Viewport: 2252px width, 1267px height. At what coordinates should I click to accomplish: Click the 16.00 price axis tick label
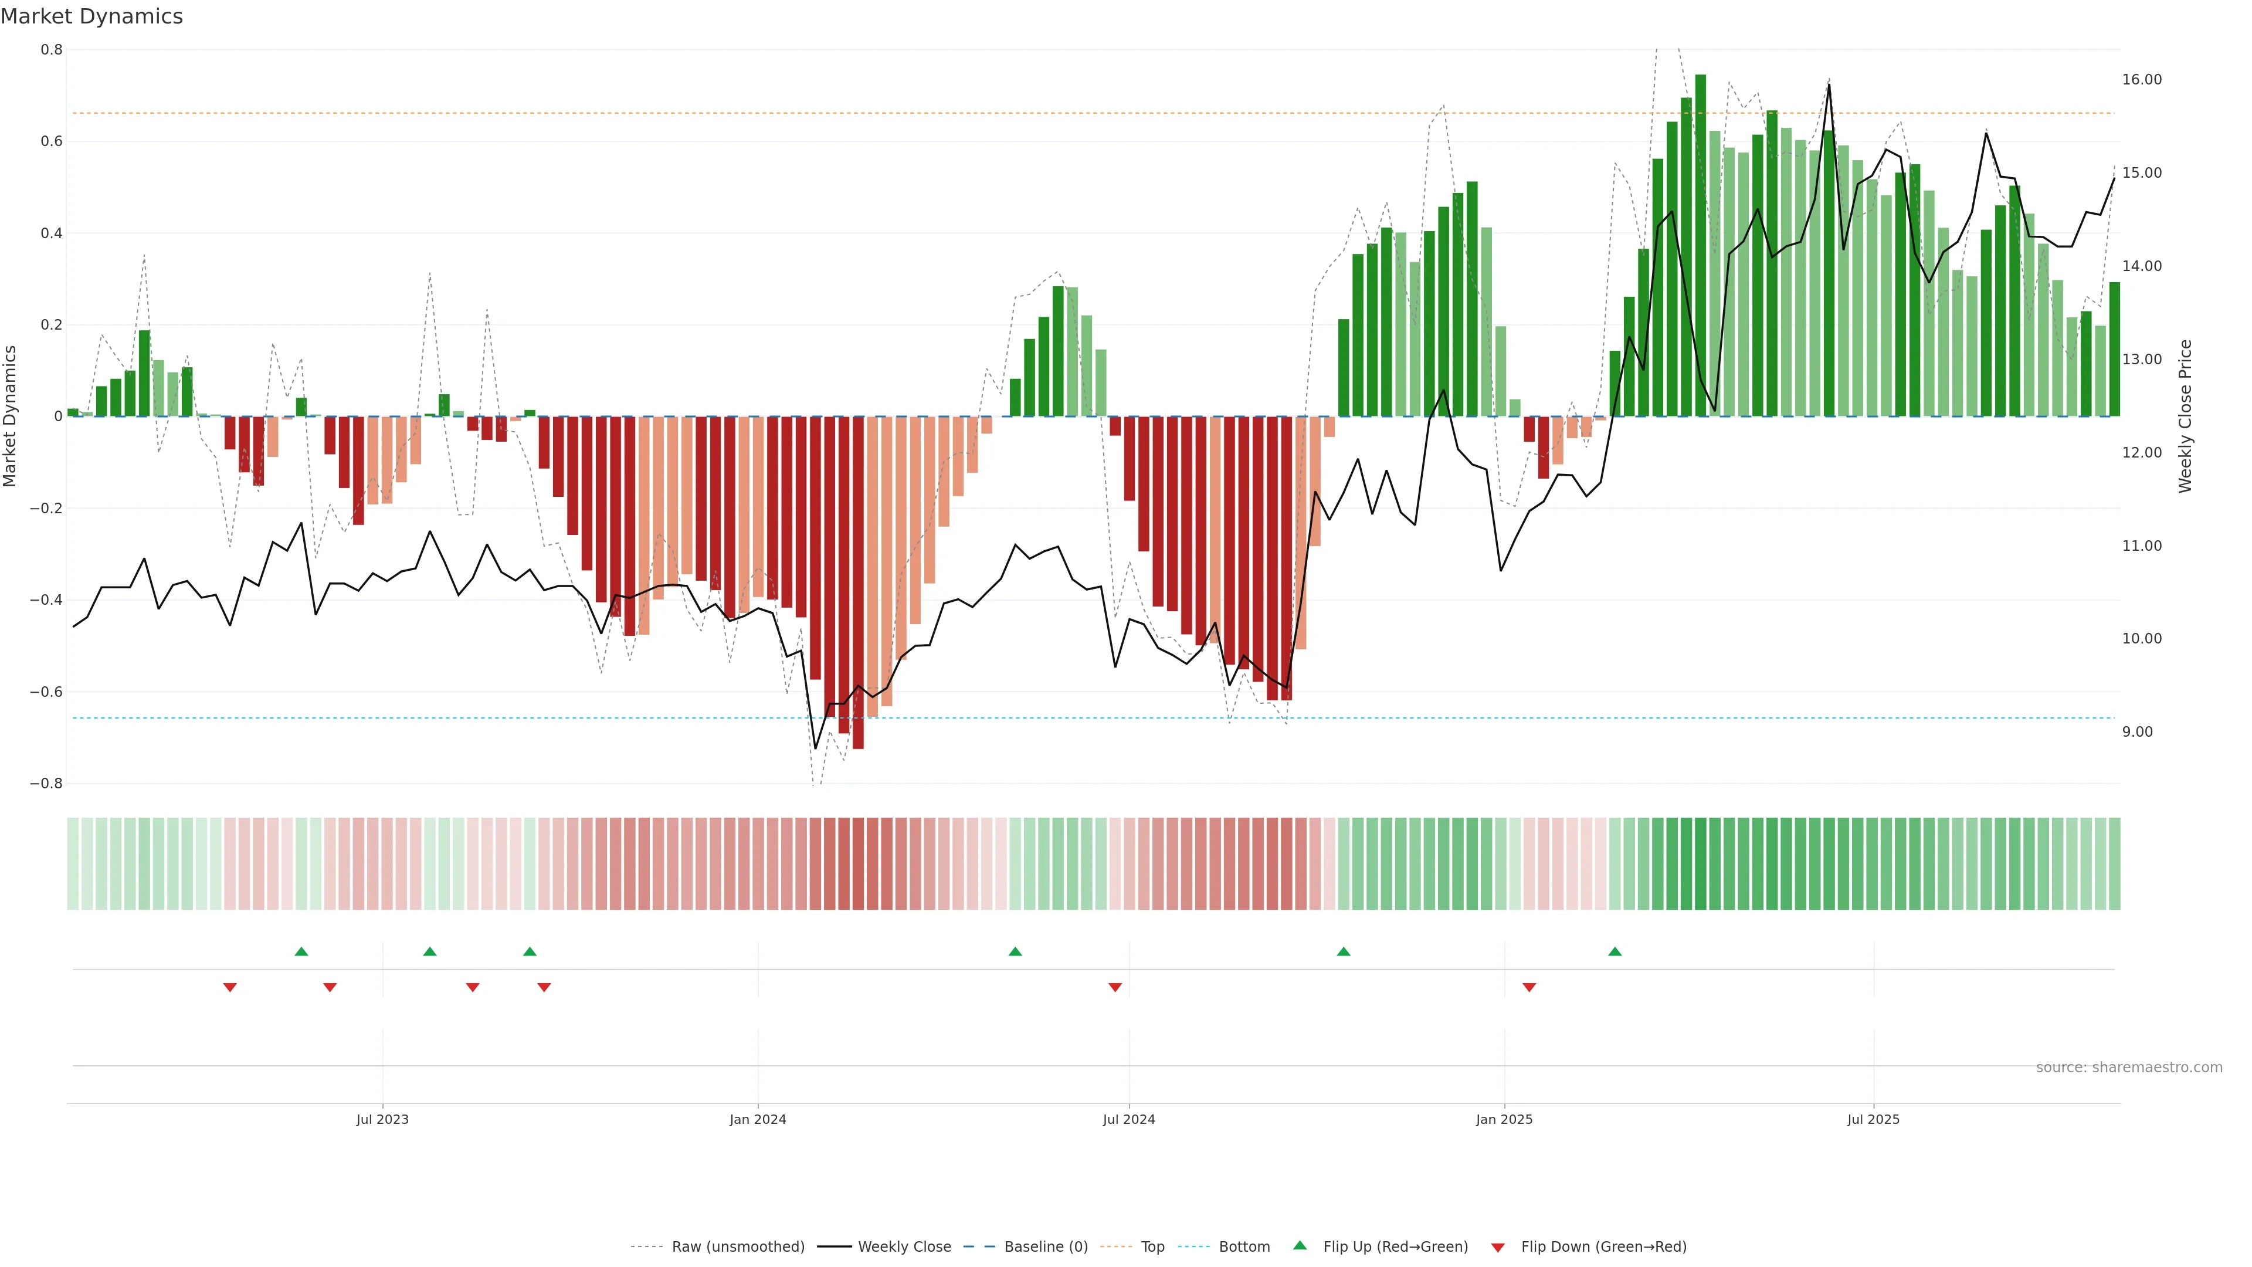(2141, 80)
